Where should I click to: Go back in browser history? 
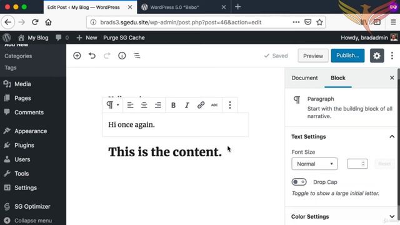8,22
